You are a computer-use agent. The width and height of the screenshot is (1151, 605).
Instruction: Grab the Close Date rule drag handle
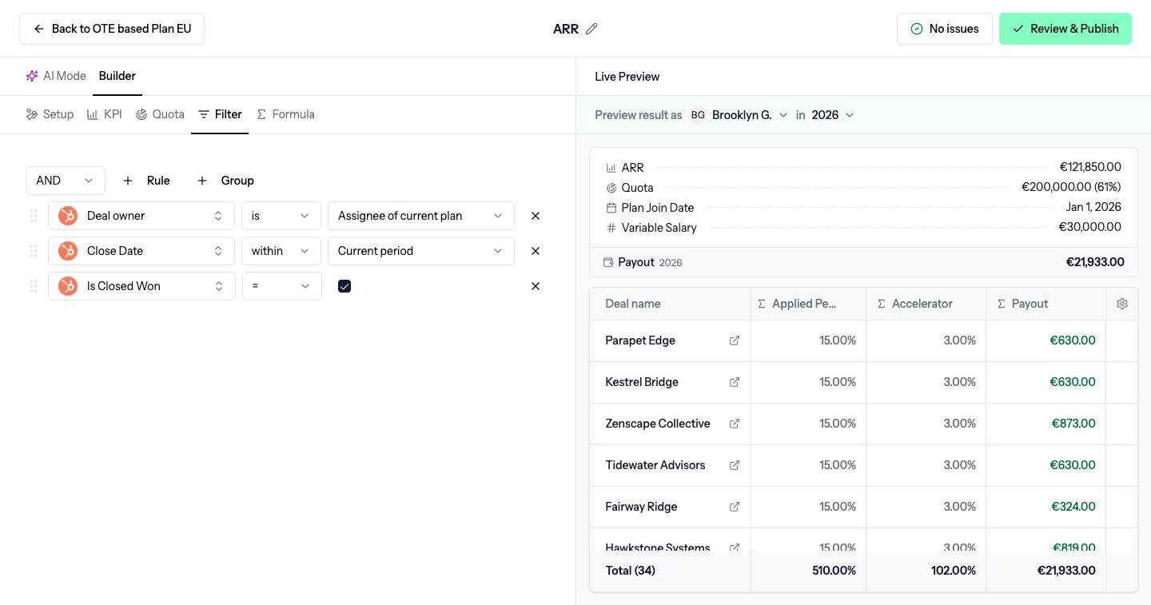(34, 251)
